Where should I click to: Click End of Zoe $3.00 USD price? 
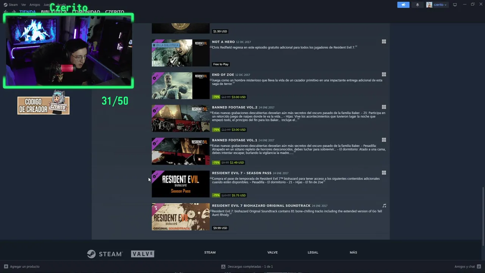tap(238, 97)
